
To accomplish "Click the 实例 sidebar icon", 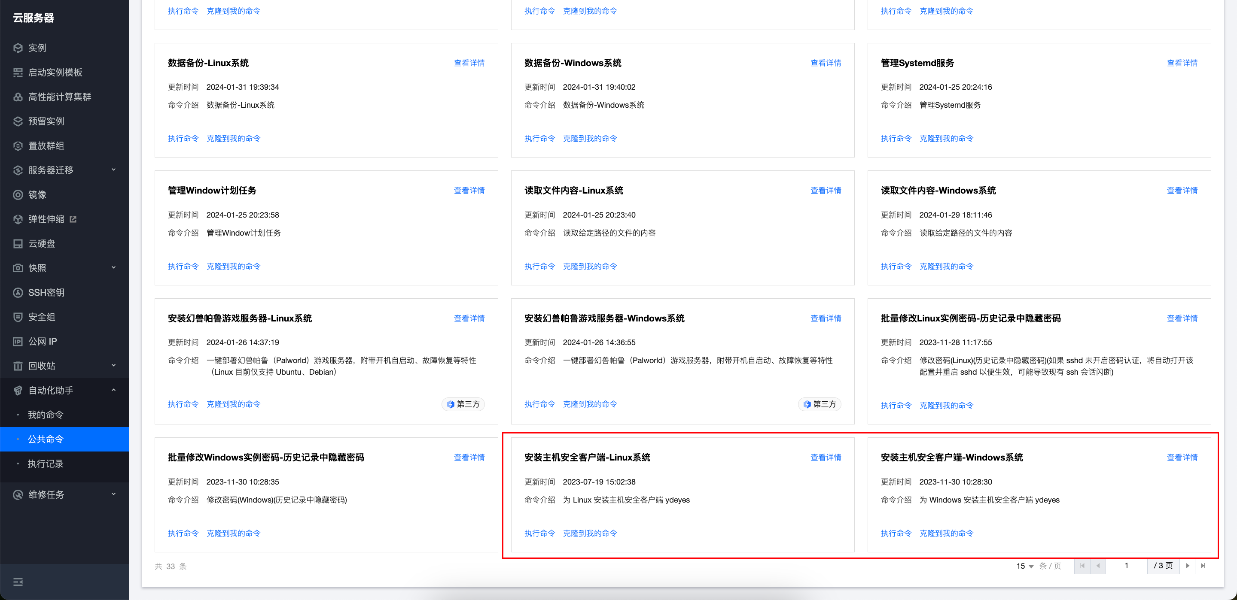I will (x=18, y=48).
